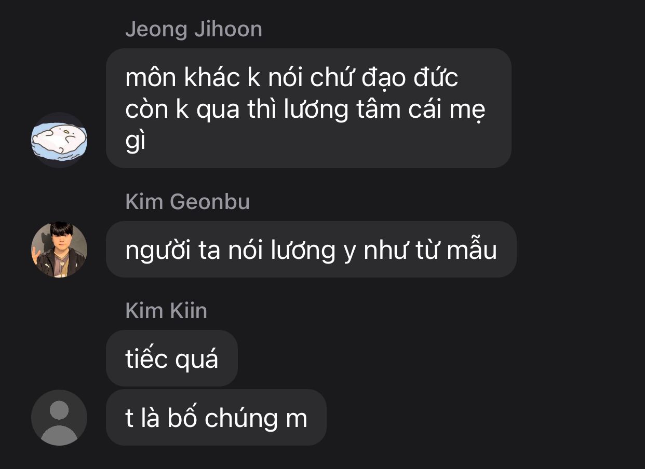
Task: Click the default gray silhouette avatar
Action: [x=59, y=418]
